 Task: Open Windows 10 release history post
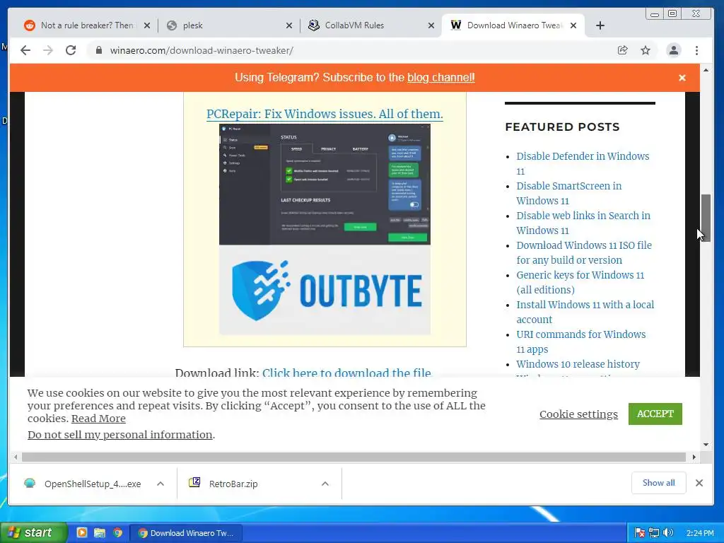click(578, 364)
